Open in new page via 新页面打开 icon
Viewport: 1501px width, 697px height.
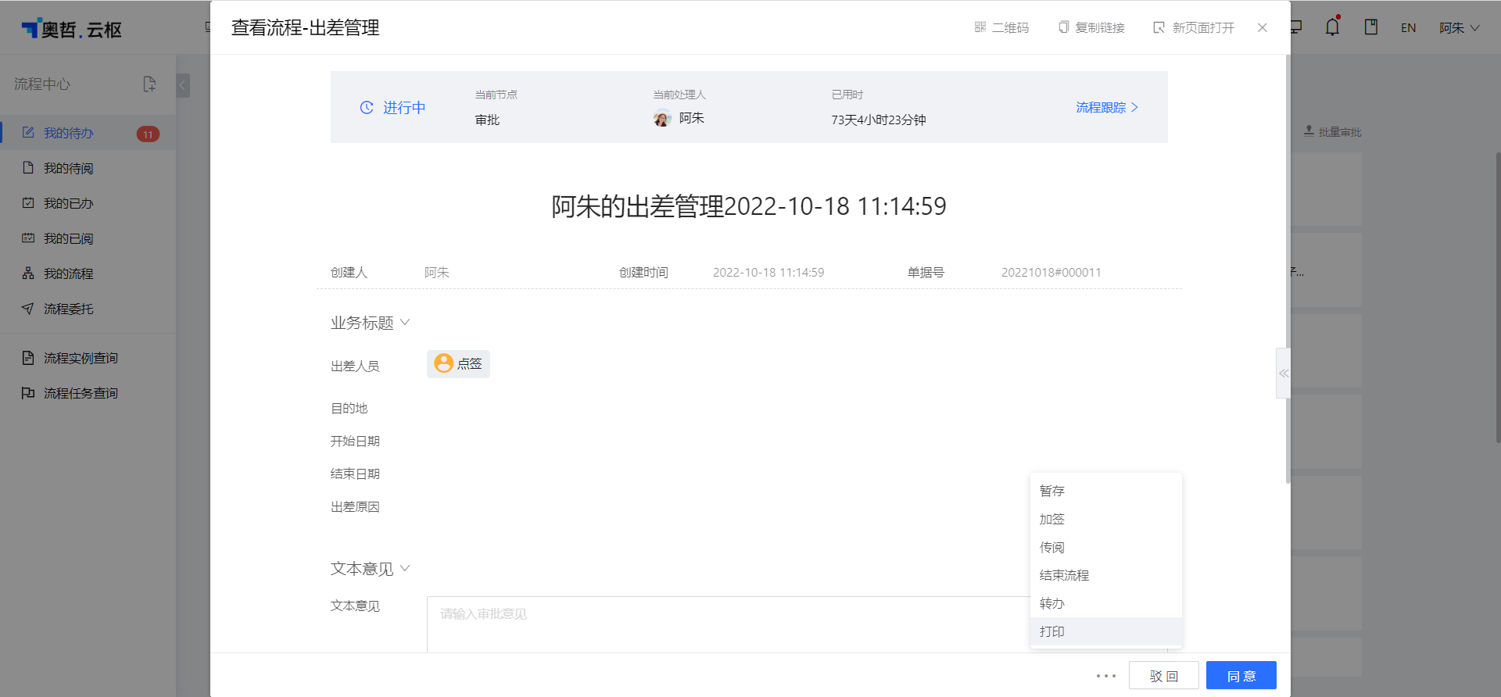point(1159,27)
